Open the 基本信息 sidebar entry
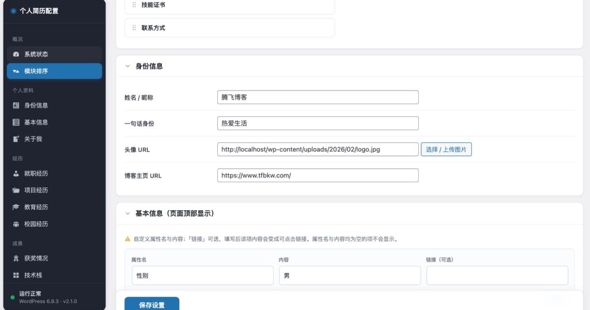The image size is (590, 310). pos(54,122)
